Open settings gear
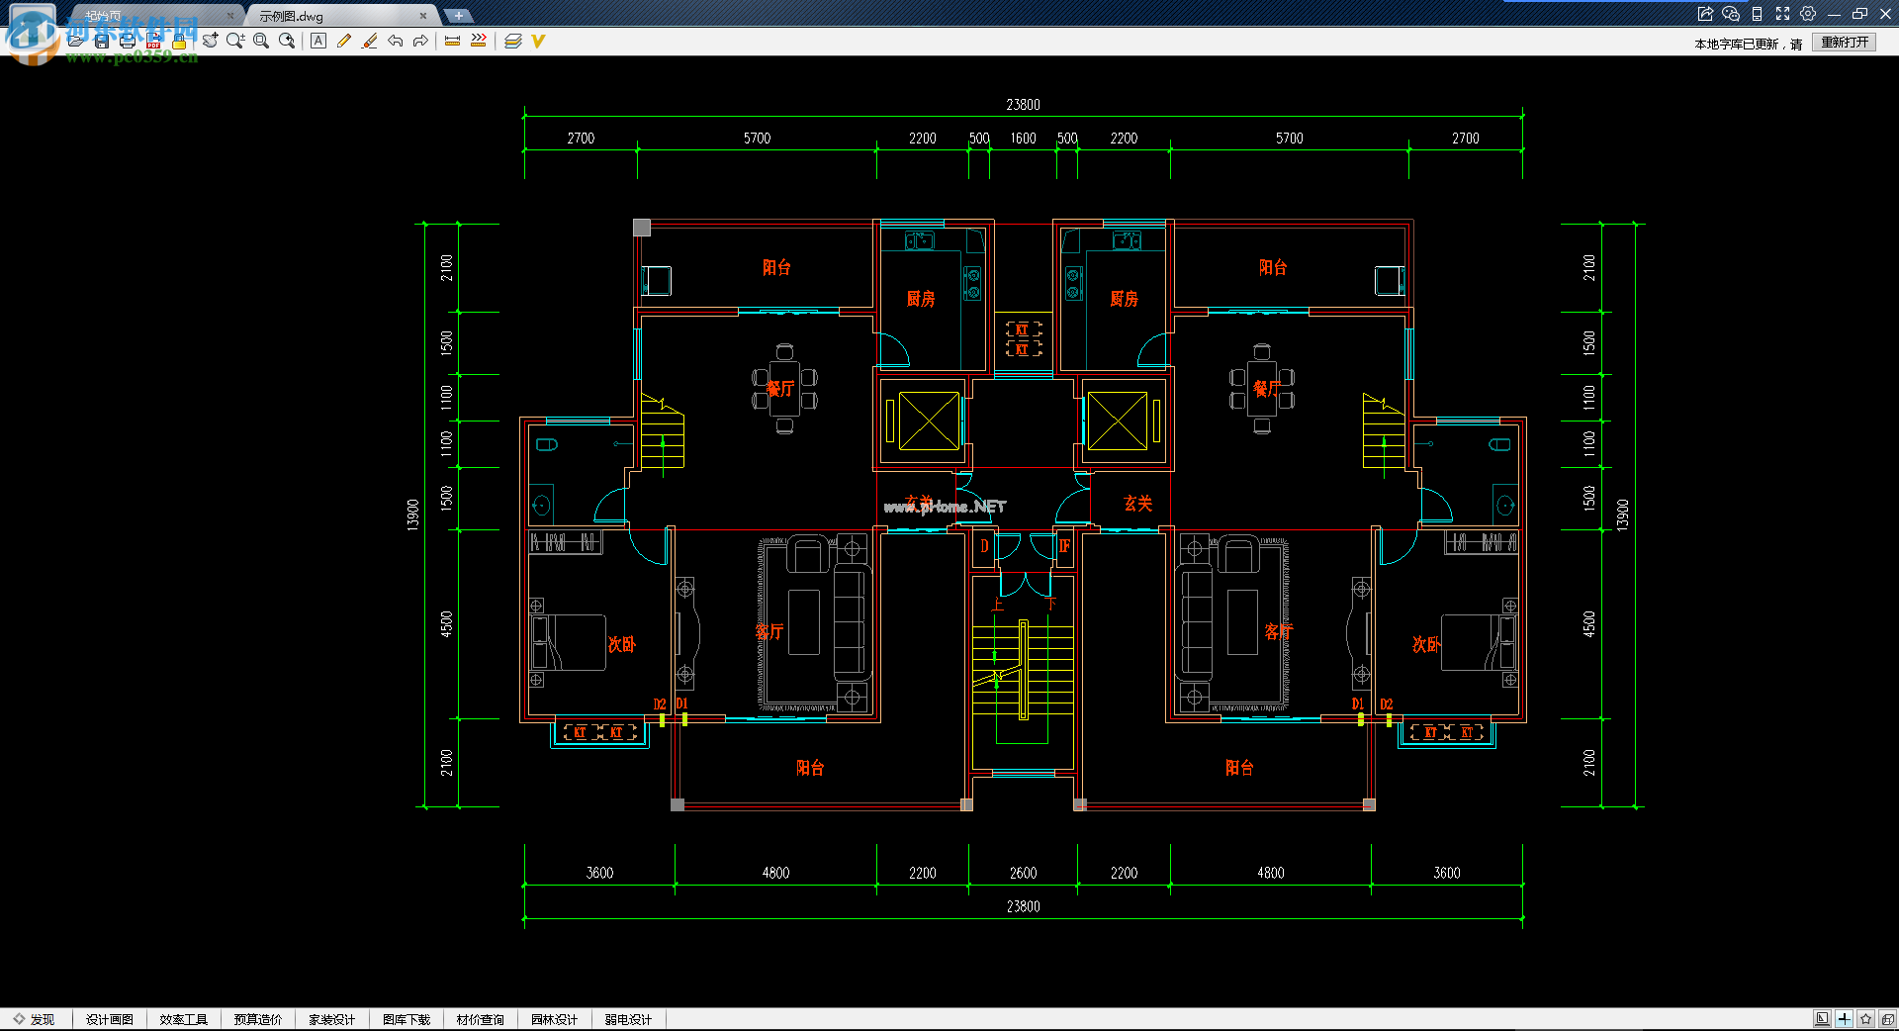Screen dimensions: 1899x1031 1808,14
